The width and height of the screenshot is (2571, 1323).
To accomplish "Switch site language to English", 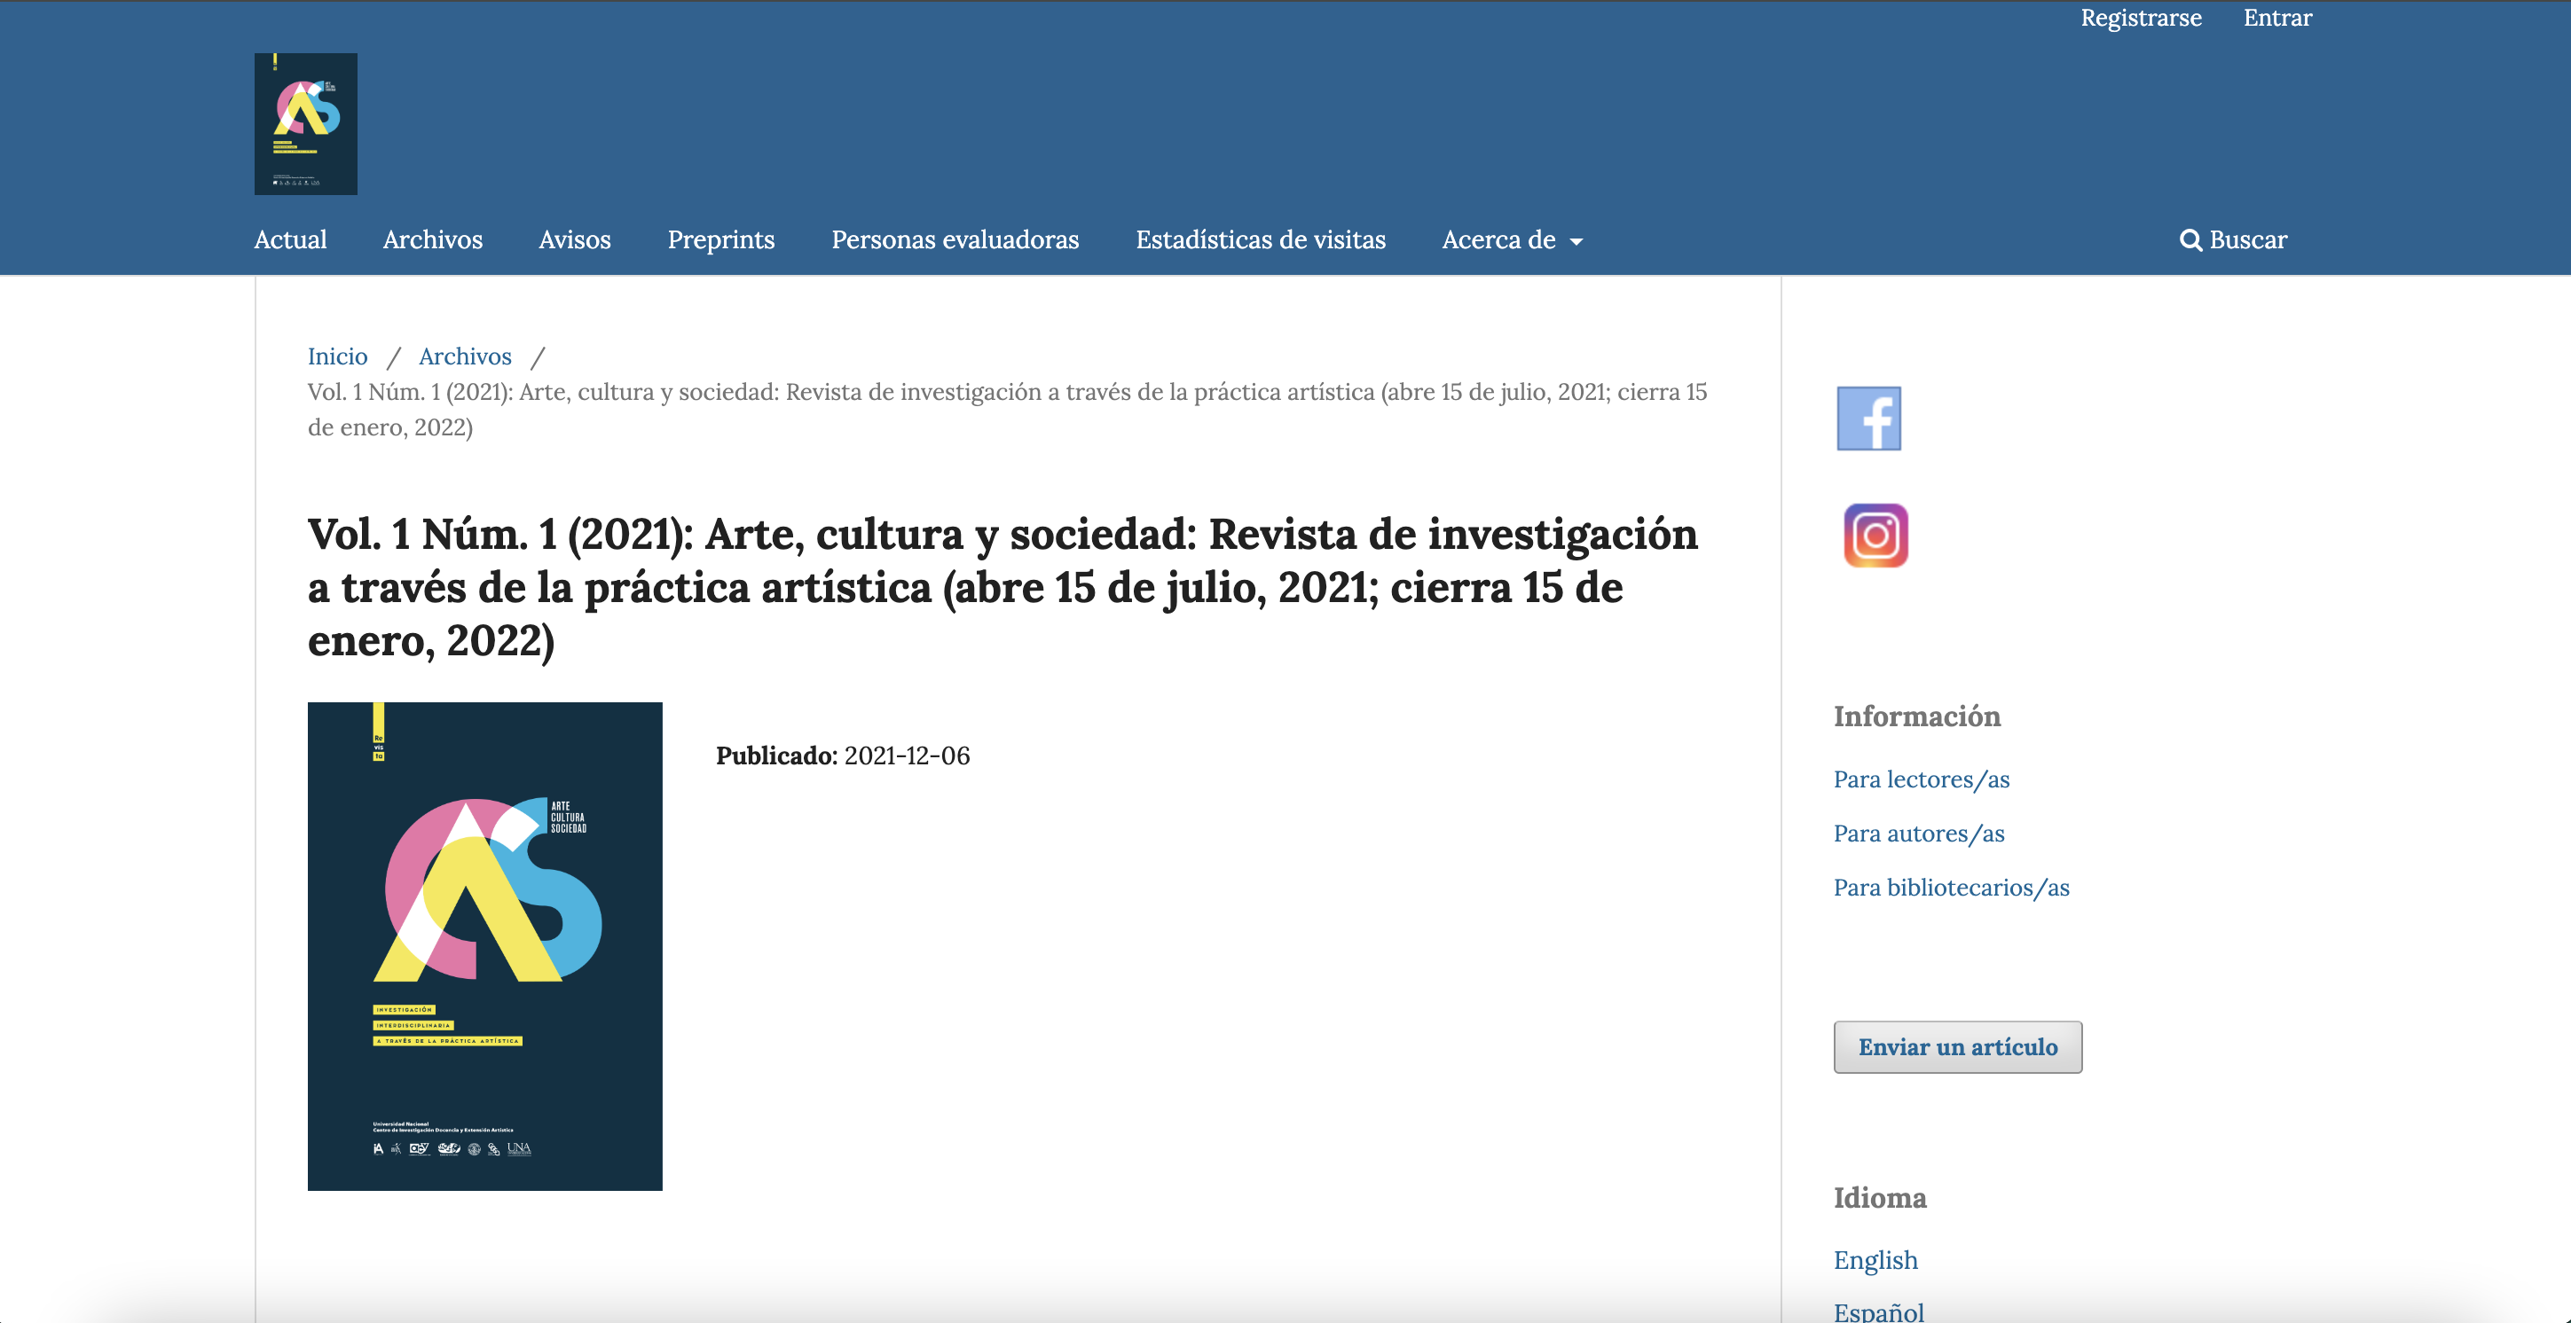I will (1875, 1260).
